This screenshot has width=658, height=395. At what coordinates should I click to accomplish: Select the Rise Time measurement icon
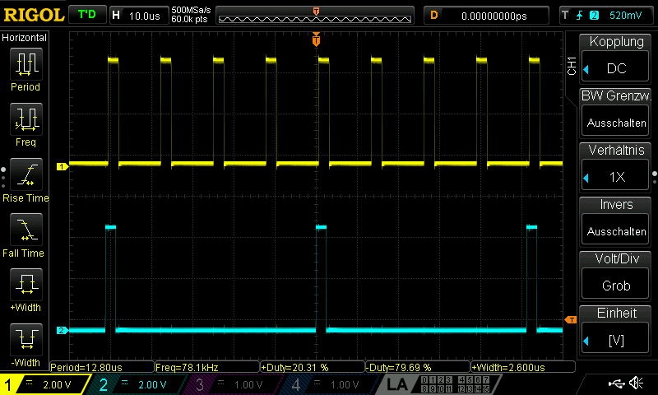26,174
